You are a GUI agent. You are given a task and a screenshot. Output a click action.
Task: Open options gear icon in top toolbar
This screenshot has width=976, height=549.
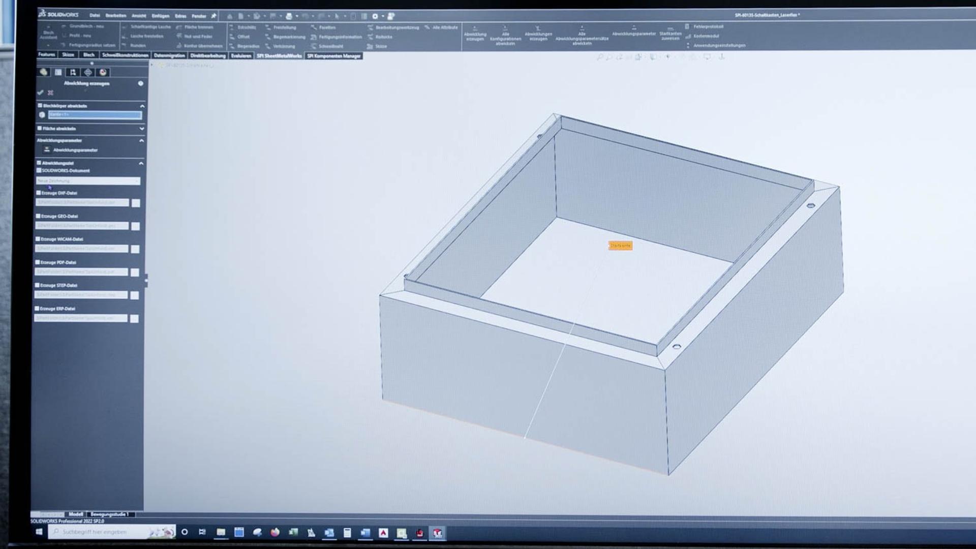(375, 16)
